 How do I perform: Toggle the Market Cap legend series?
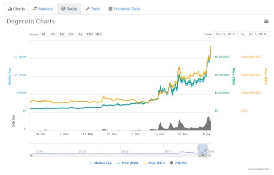(x=100, y=163)
